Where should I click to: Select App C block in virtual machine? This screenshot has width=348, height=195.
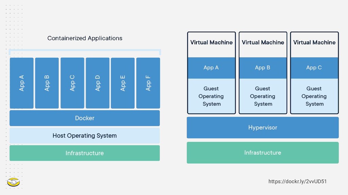pos(314,68)
